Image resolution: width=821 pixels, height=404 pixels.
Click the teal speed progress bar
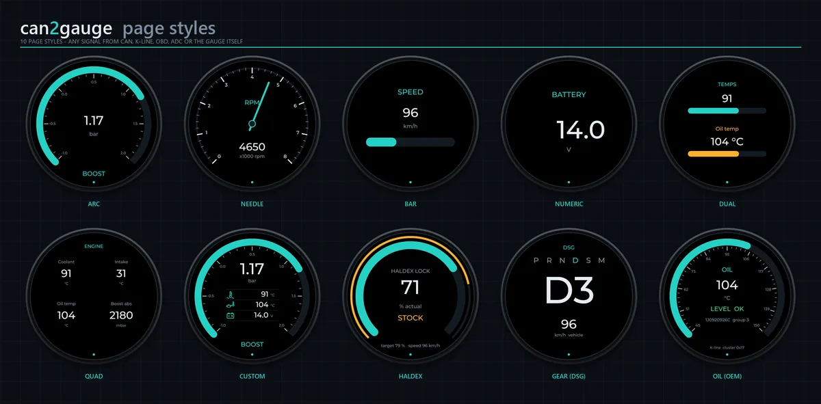pos(381,142)
